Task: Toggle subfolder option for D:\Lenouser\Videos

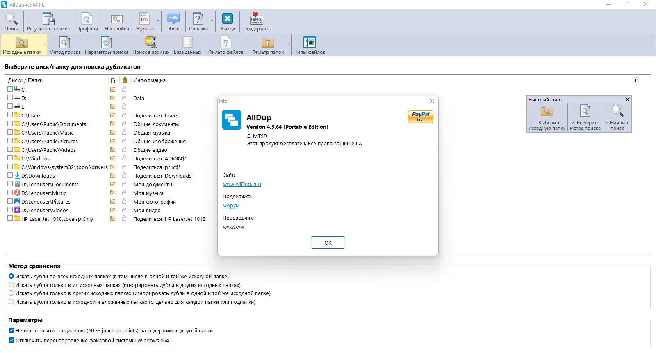Action: [x=113, y=210]
